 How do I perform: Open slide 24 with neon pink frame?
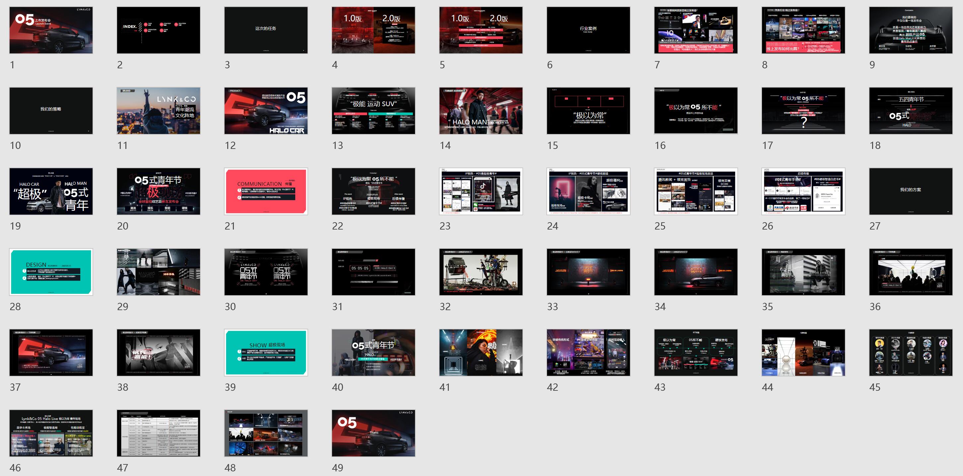(588, 191)
